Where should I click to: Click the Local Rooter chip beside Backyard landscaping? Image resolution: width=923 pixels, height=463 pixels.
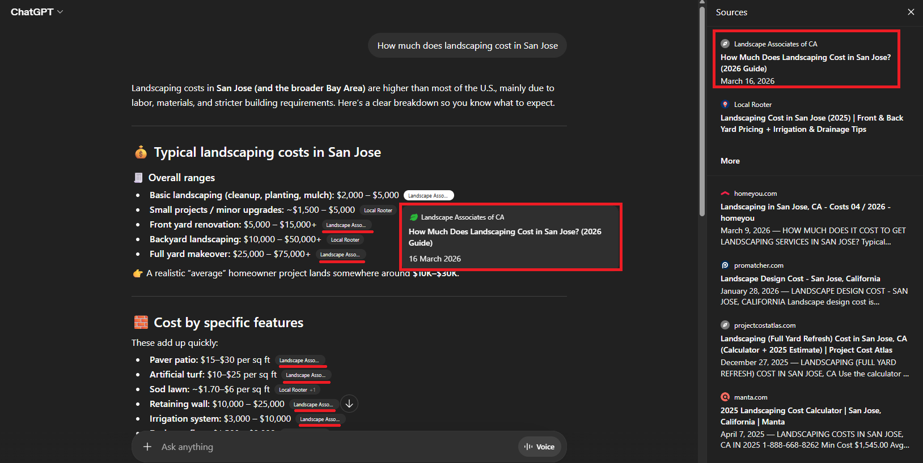pyautogui.click(x=345, y=240)
